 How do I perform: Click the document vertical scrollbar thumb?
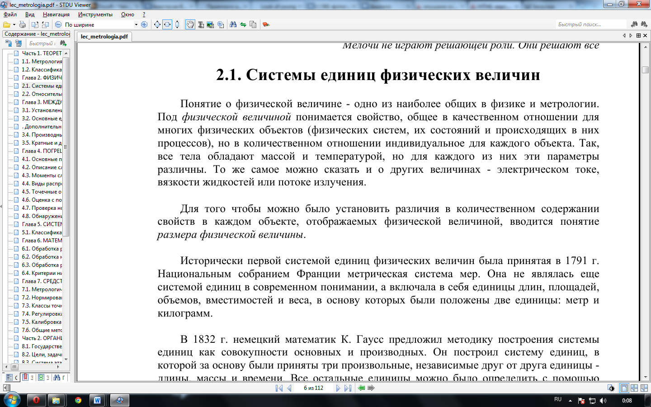click(x=645, y=70)
